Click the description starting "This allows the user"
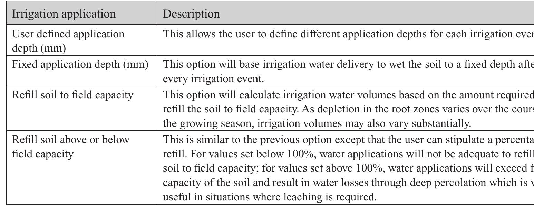Image resolution: width=534 pixels, height=207 pixels. (x=200, y=34)
